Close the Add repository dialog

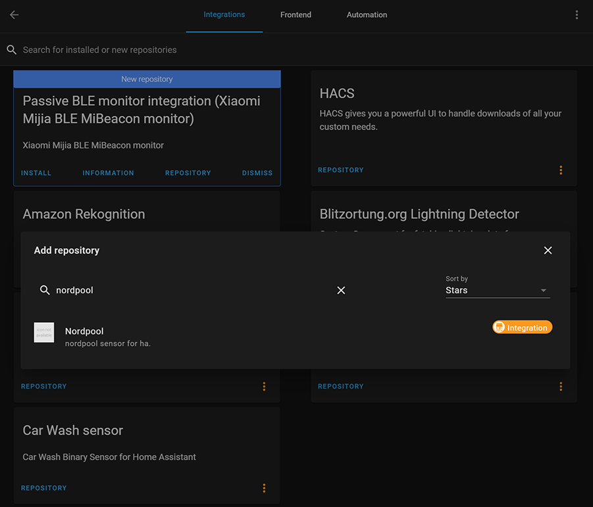pyautogui.click(x=548, y=250)
